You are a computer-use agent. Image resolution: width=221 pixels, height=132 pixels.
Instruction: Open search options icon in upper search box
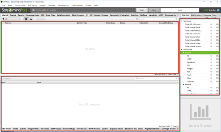pyautogui.click(x=176, y=19)
